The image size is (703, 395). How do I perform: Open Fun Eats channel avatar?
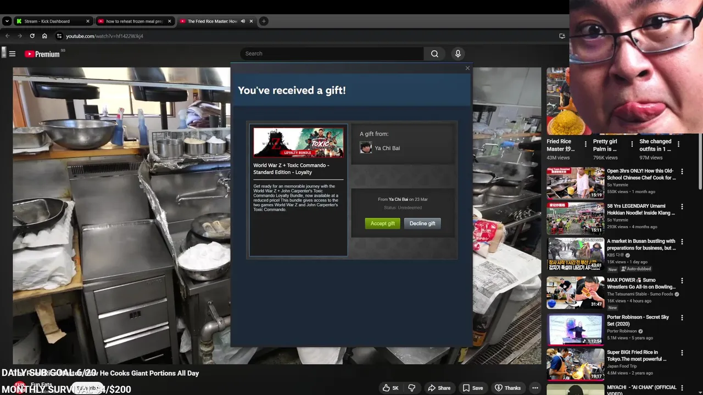[x=20, y=387]
